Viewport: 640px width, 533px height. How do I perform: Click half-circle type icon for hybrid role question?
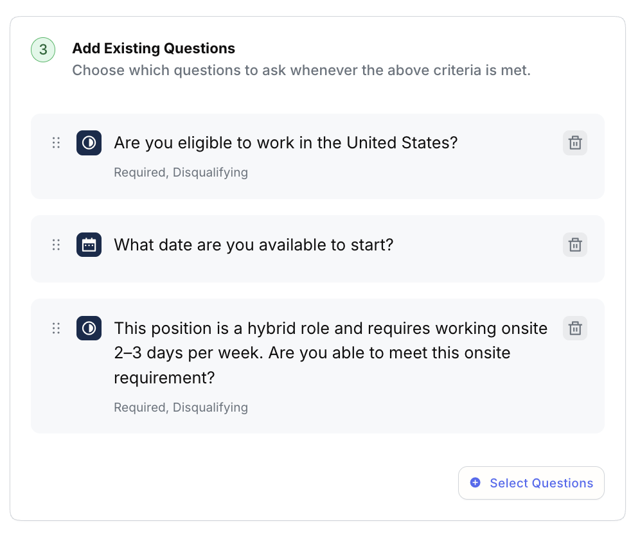click(x=89, y=328)
